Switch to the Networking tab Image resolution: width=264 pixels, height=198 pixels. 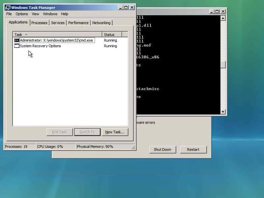click(x=101, y=23)
